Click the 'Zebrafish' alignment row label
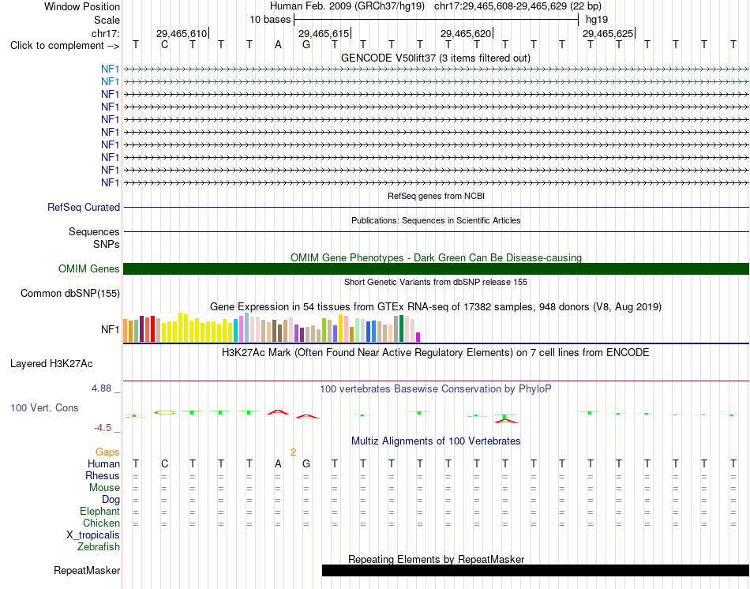Image resolution: width=750 pixels, height=589 pixels. point(99,546)
